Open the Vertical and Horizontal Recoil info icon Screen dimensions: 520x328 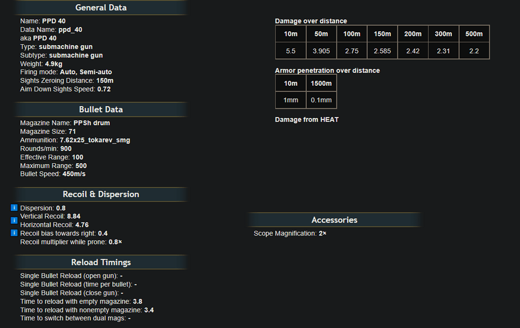point(14,220)
